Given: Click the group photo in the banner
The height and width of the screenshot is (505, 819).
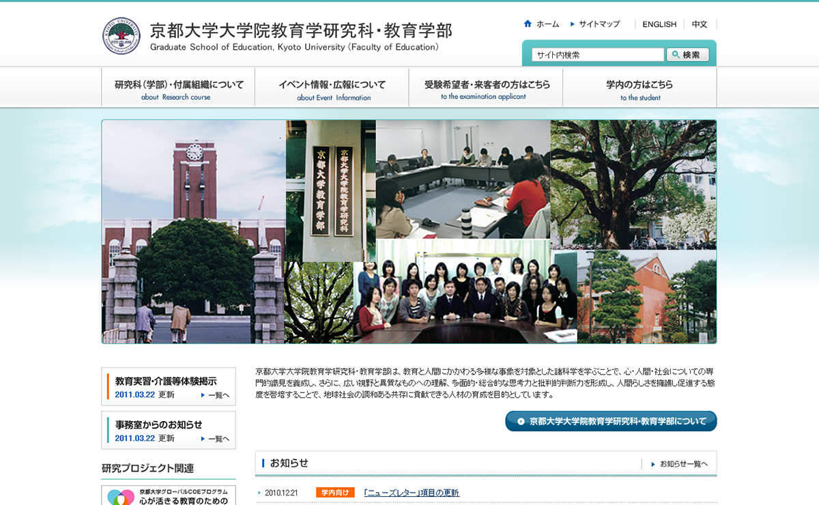Looking at the screenshot, I should 465,291.
